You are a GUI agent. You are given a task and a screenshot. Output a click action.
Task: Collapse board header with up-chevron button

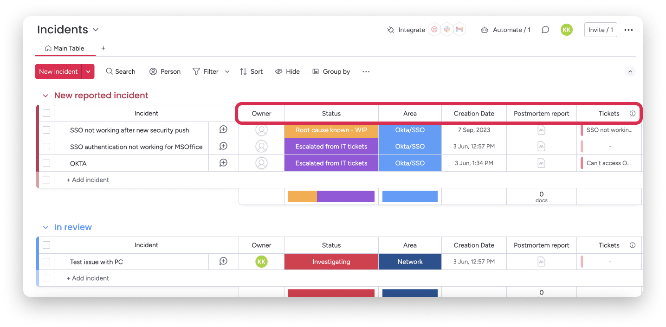pos(630,71)
